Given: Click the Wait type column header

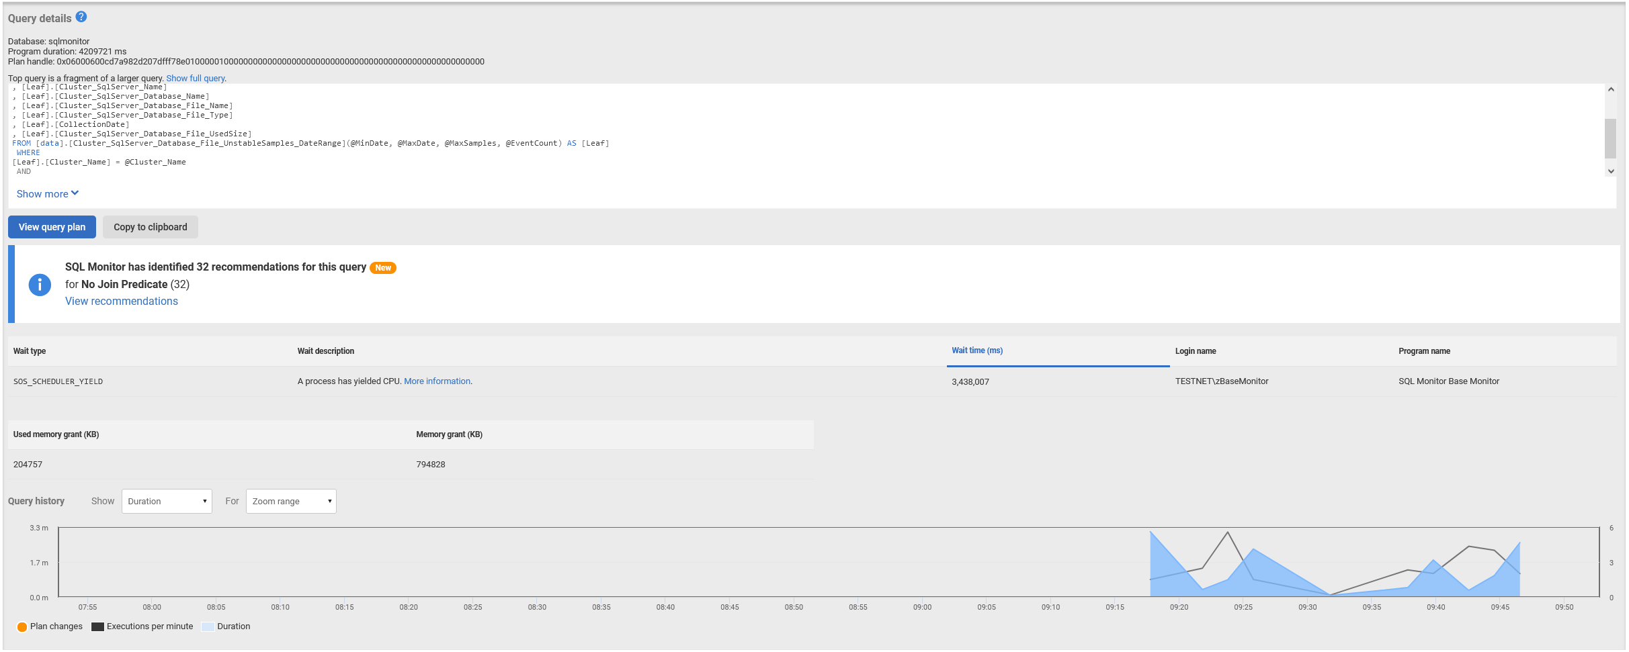Looking at the screenshot, I should tap(30, 351).
